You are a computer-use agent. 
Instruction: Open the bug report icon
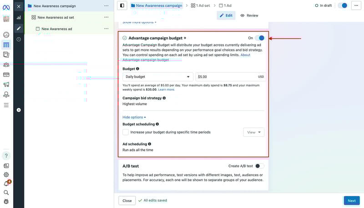[x=6, y=201]
